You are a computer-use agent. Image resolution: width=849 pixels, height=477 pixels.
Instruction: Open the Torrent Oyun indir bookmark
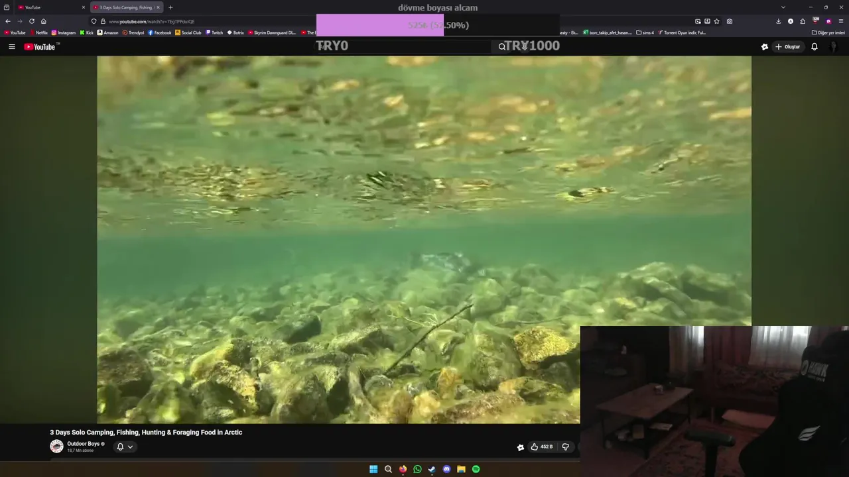coord(682,32)
